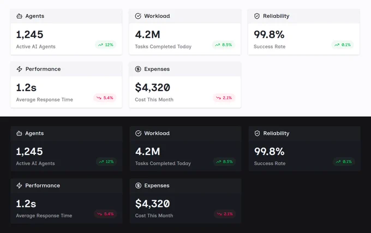Click 'Active AI Agents' label in light card

(35, 46)
